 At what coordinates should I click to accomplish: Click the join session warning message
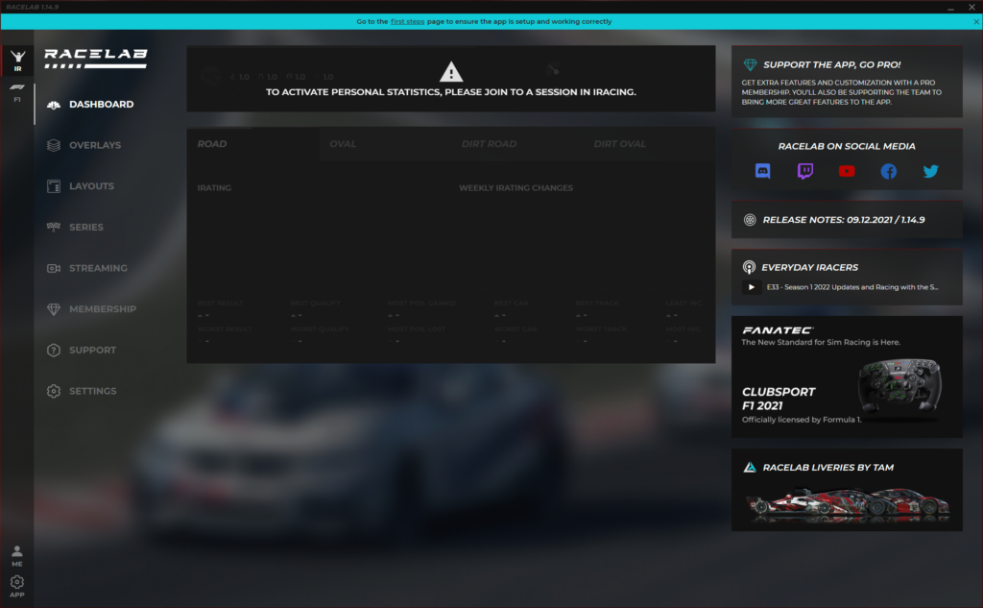[451, 92]
